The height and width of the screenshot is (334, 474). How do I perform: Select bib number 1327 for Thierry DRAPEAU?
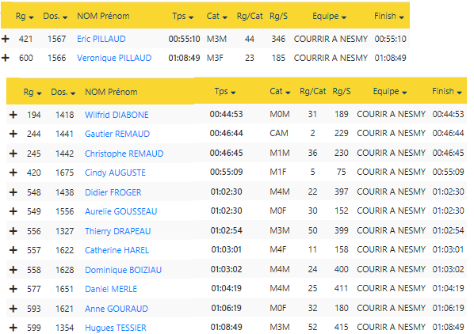tap(65, 231)
